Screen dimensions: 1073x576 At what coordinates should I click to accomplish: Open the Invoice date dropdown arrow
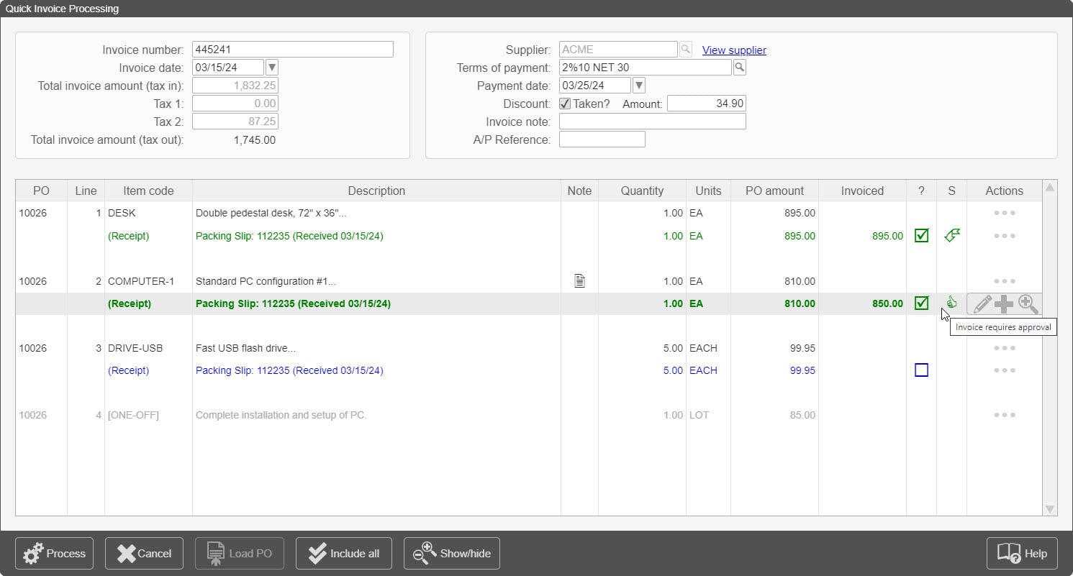click(271, 67)
